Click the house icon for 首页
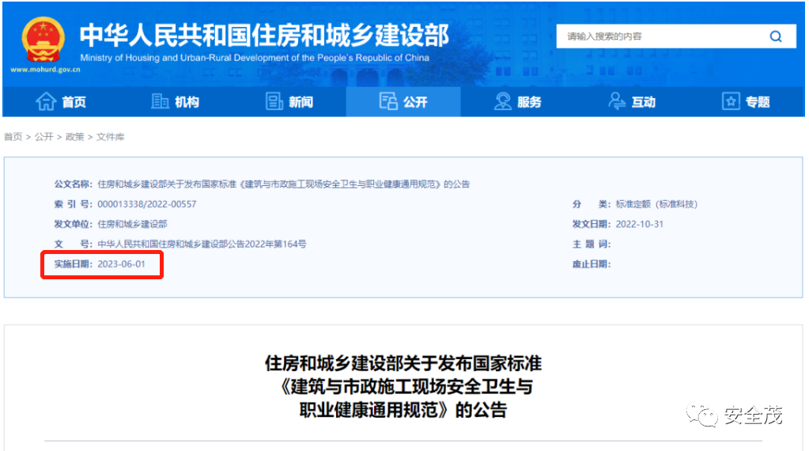809x451 pixels. coord(46,101)
